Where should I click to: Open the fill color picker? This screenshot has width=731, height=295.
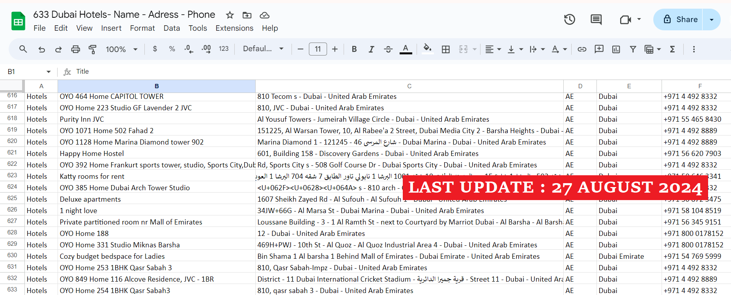[427, 49]
